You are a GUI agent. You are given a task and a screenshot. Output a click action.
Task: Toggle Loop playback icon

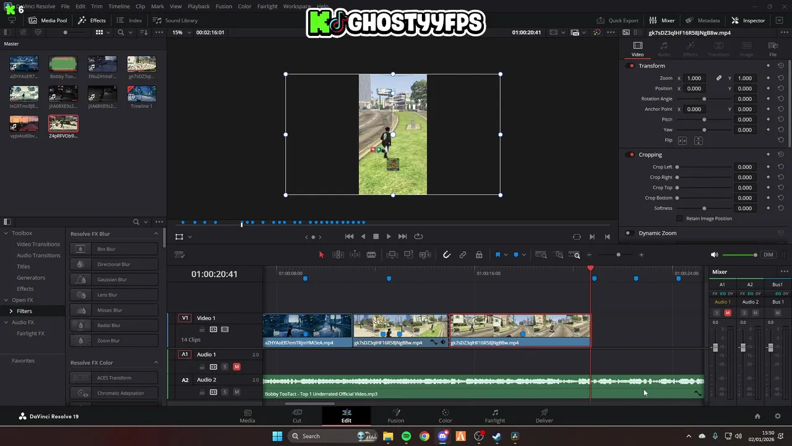pos(418,237)
